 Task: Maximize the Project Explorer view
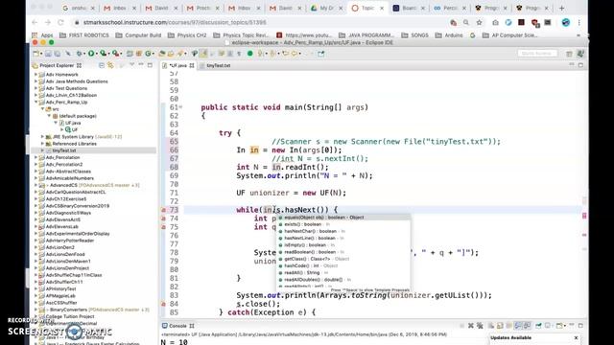pyautogui.click(x=150, y=65)
